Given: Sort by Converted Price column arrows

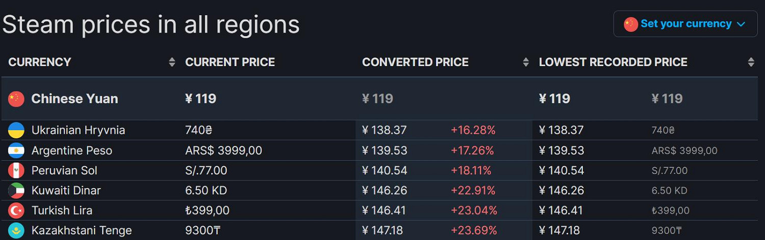Looking at the screenshot, I should [526, 62].
